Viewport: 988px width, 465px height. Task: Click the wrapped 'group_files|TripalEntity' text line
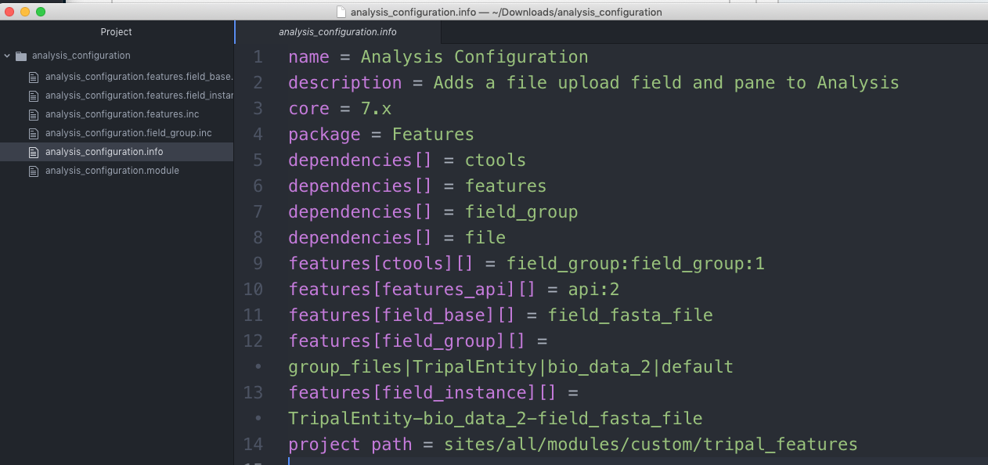coord(510,366)
